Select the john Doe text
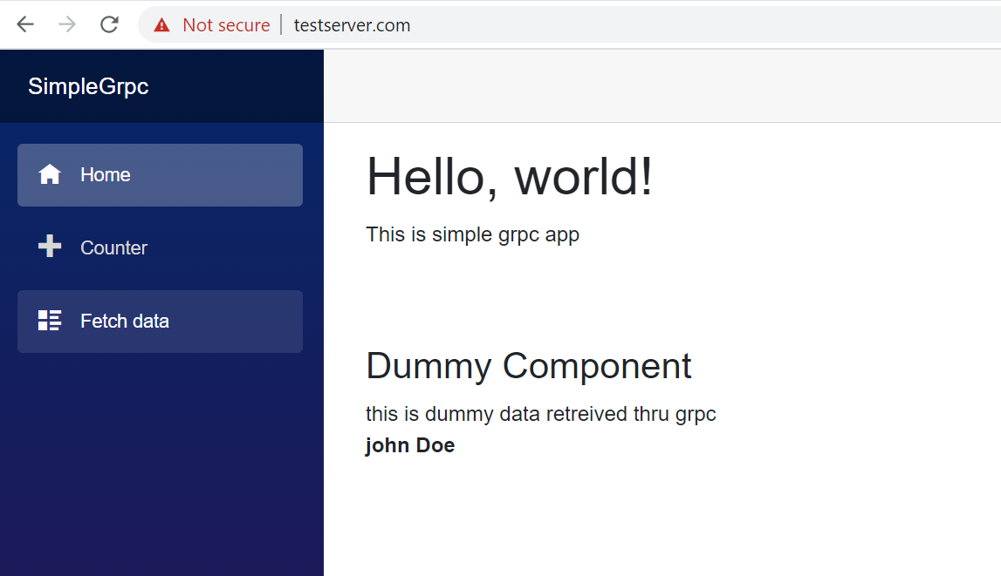1001x576 pixels. [x=410, y=444]
